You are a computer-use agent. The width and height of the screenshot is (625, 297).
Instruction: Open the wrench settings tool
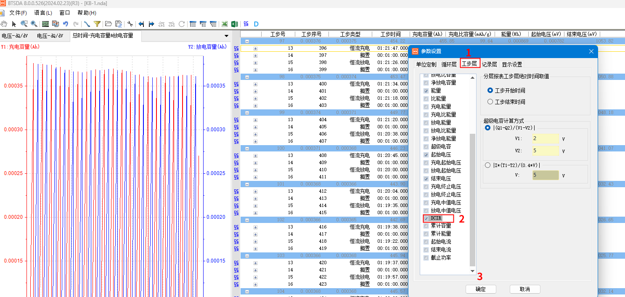[x=130, y=24]
